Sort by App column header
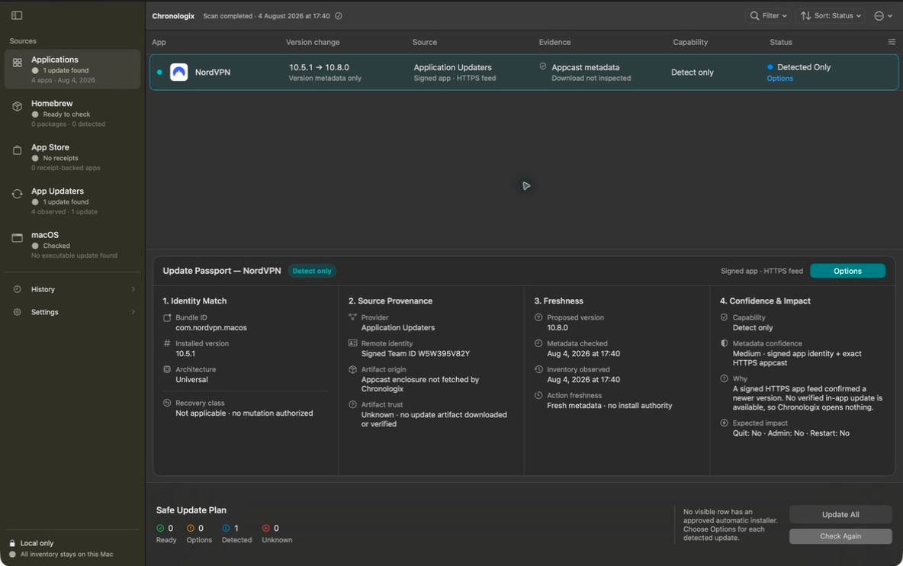Viewport: 903px width, 566px height. (x=159, y=42)
